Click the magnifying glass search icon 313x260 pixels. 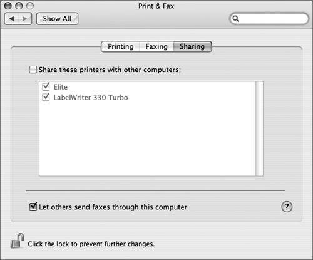(235, 19)
